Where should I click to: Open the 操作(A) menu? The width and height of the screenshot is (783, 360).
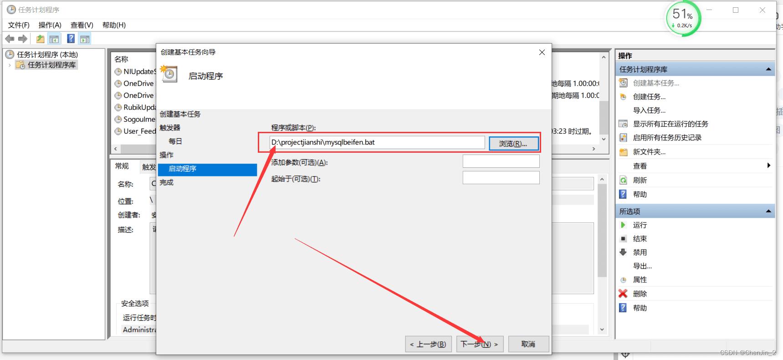(50, 25)
